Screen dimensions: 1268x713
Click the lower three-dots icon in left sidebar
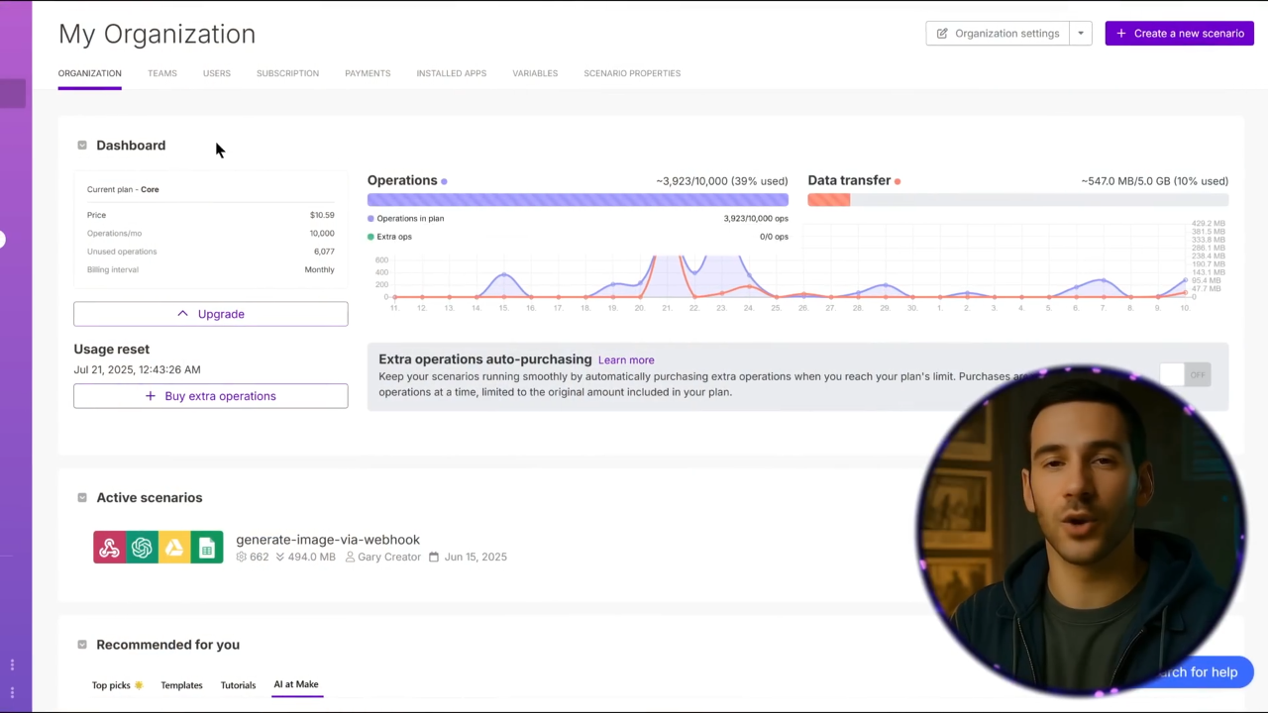pyautogui.click(x=12, y=693)
